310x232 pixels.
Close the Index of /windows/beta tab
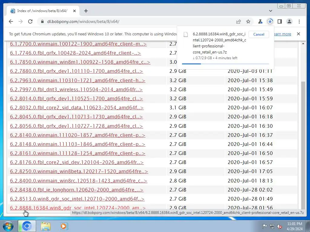click(x=74, y=11)
